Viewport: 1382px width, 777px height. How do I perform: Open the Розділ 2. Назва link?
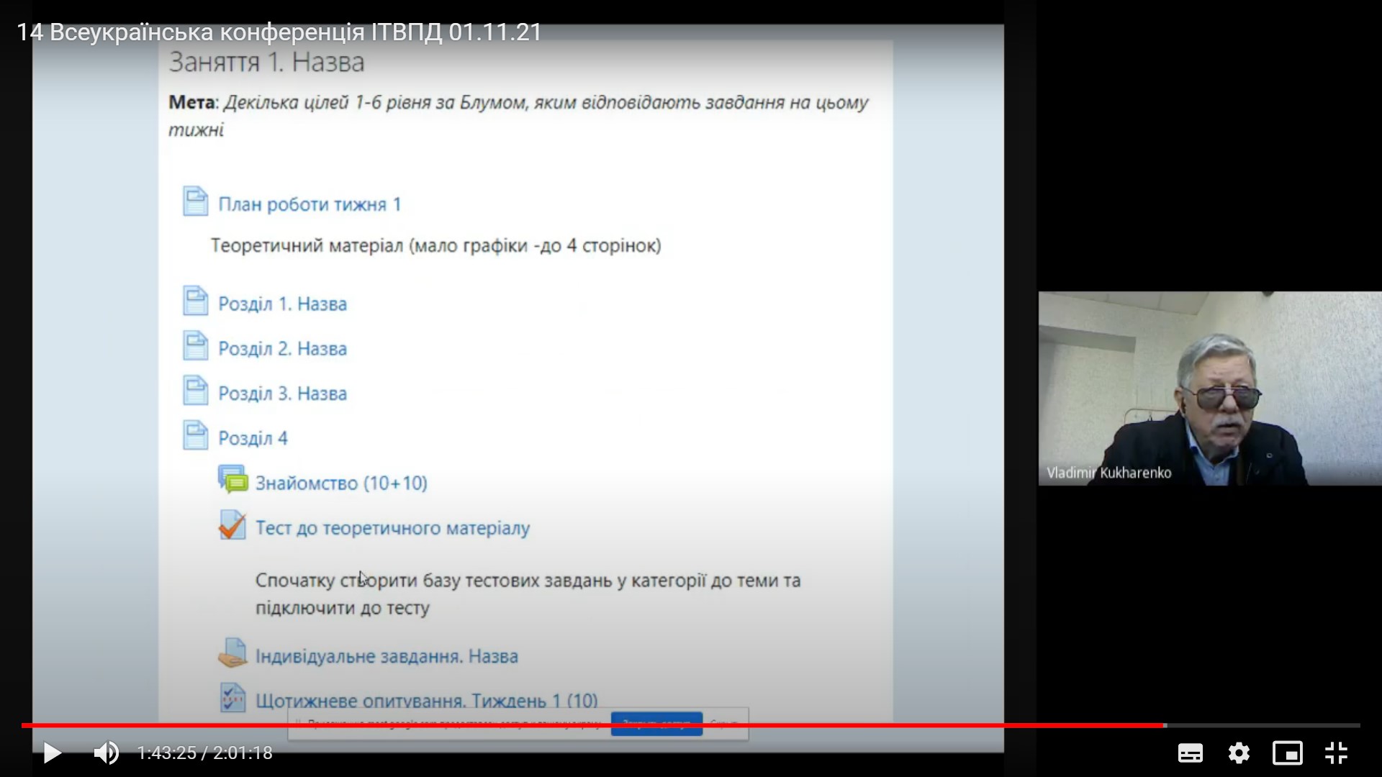click(282, 349)
